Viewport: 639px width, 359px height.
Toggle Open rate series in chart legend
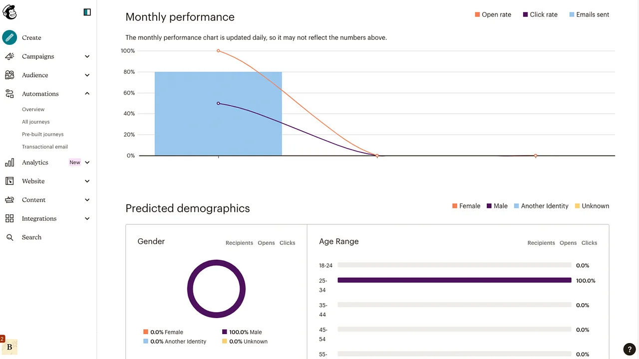point(493,14)
